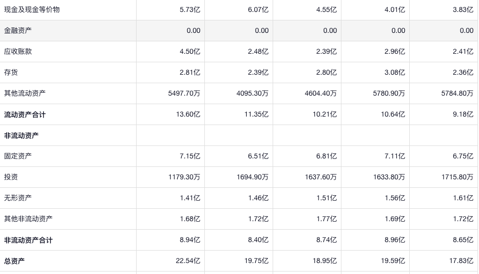Image resolution: width=479 pixels, height=274 pixels.
Task: Click the 非流动资产 section heading
Action: (x=21, y=136)
